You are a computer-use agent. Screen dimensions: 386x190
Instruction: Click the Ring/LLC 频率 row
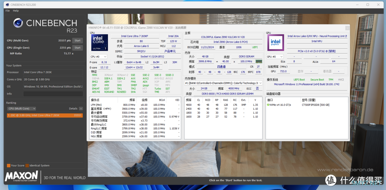(135, 128)
